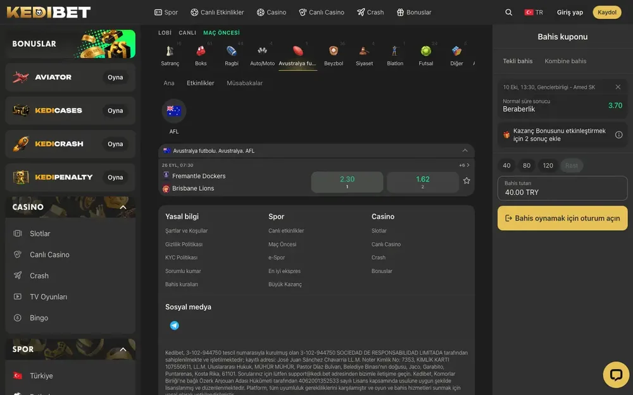Open the TR language selector
This screenshot has width=633, height=395.
click(534, 12)
